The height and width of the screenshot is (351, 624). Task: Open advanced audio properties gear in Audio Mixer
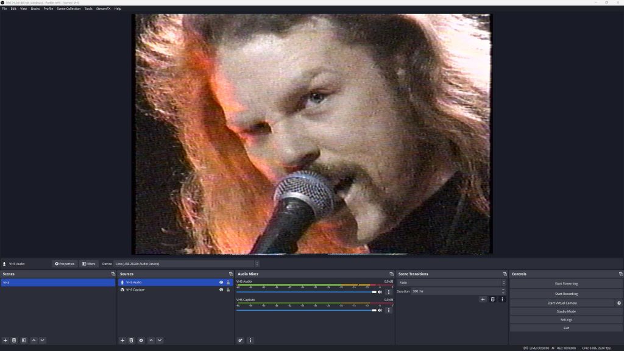point(240,340)
